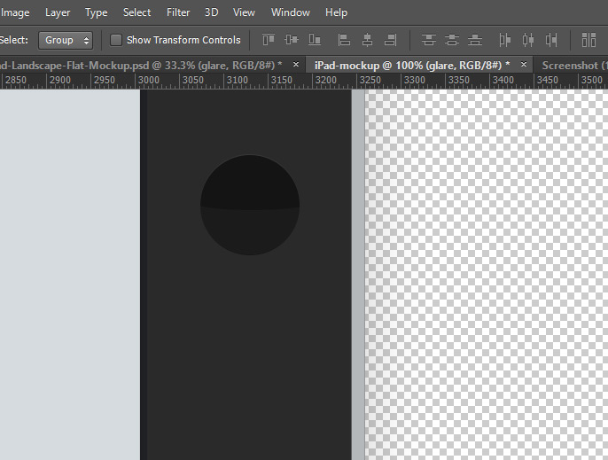This screenshot has height=460, width=608.
Task: Click Distribute right edges icon
Action: click(x=551, y=40)
